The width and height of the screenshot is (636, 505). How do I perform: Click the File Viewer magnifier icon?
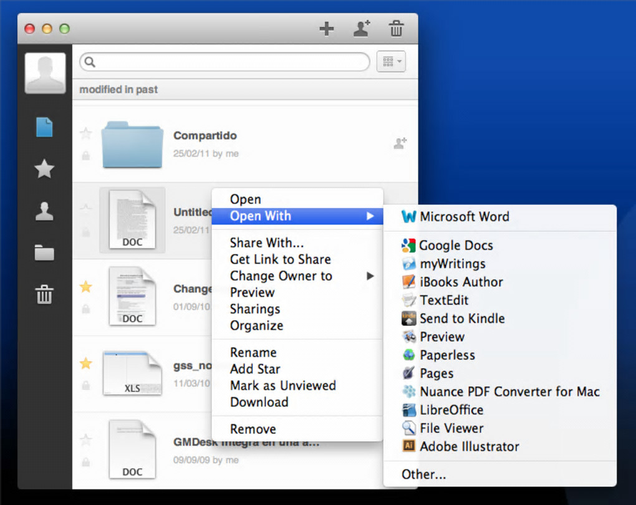pos(409,428)
